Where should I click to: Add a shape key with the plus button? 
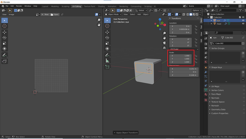(x=243, y=72)
